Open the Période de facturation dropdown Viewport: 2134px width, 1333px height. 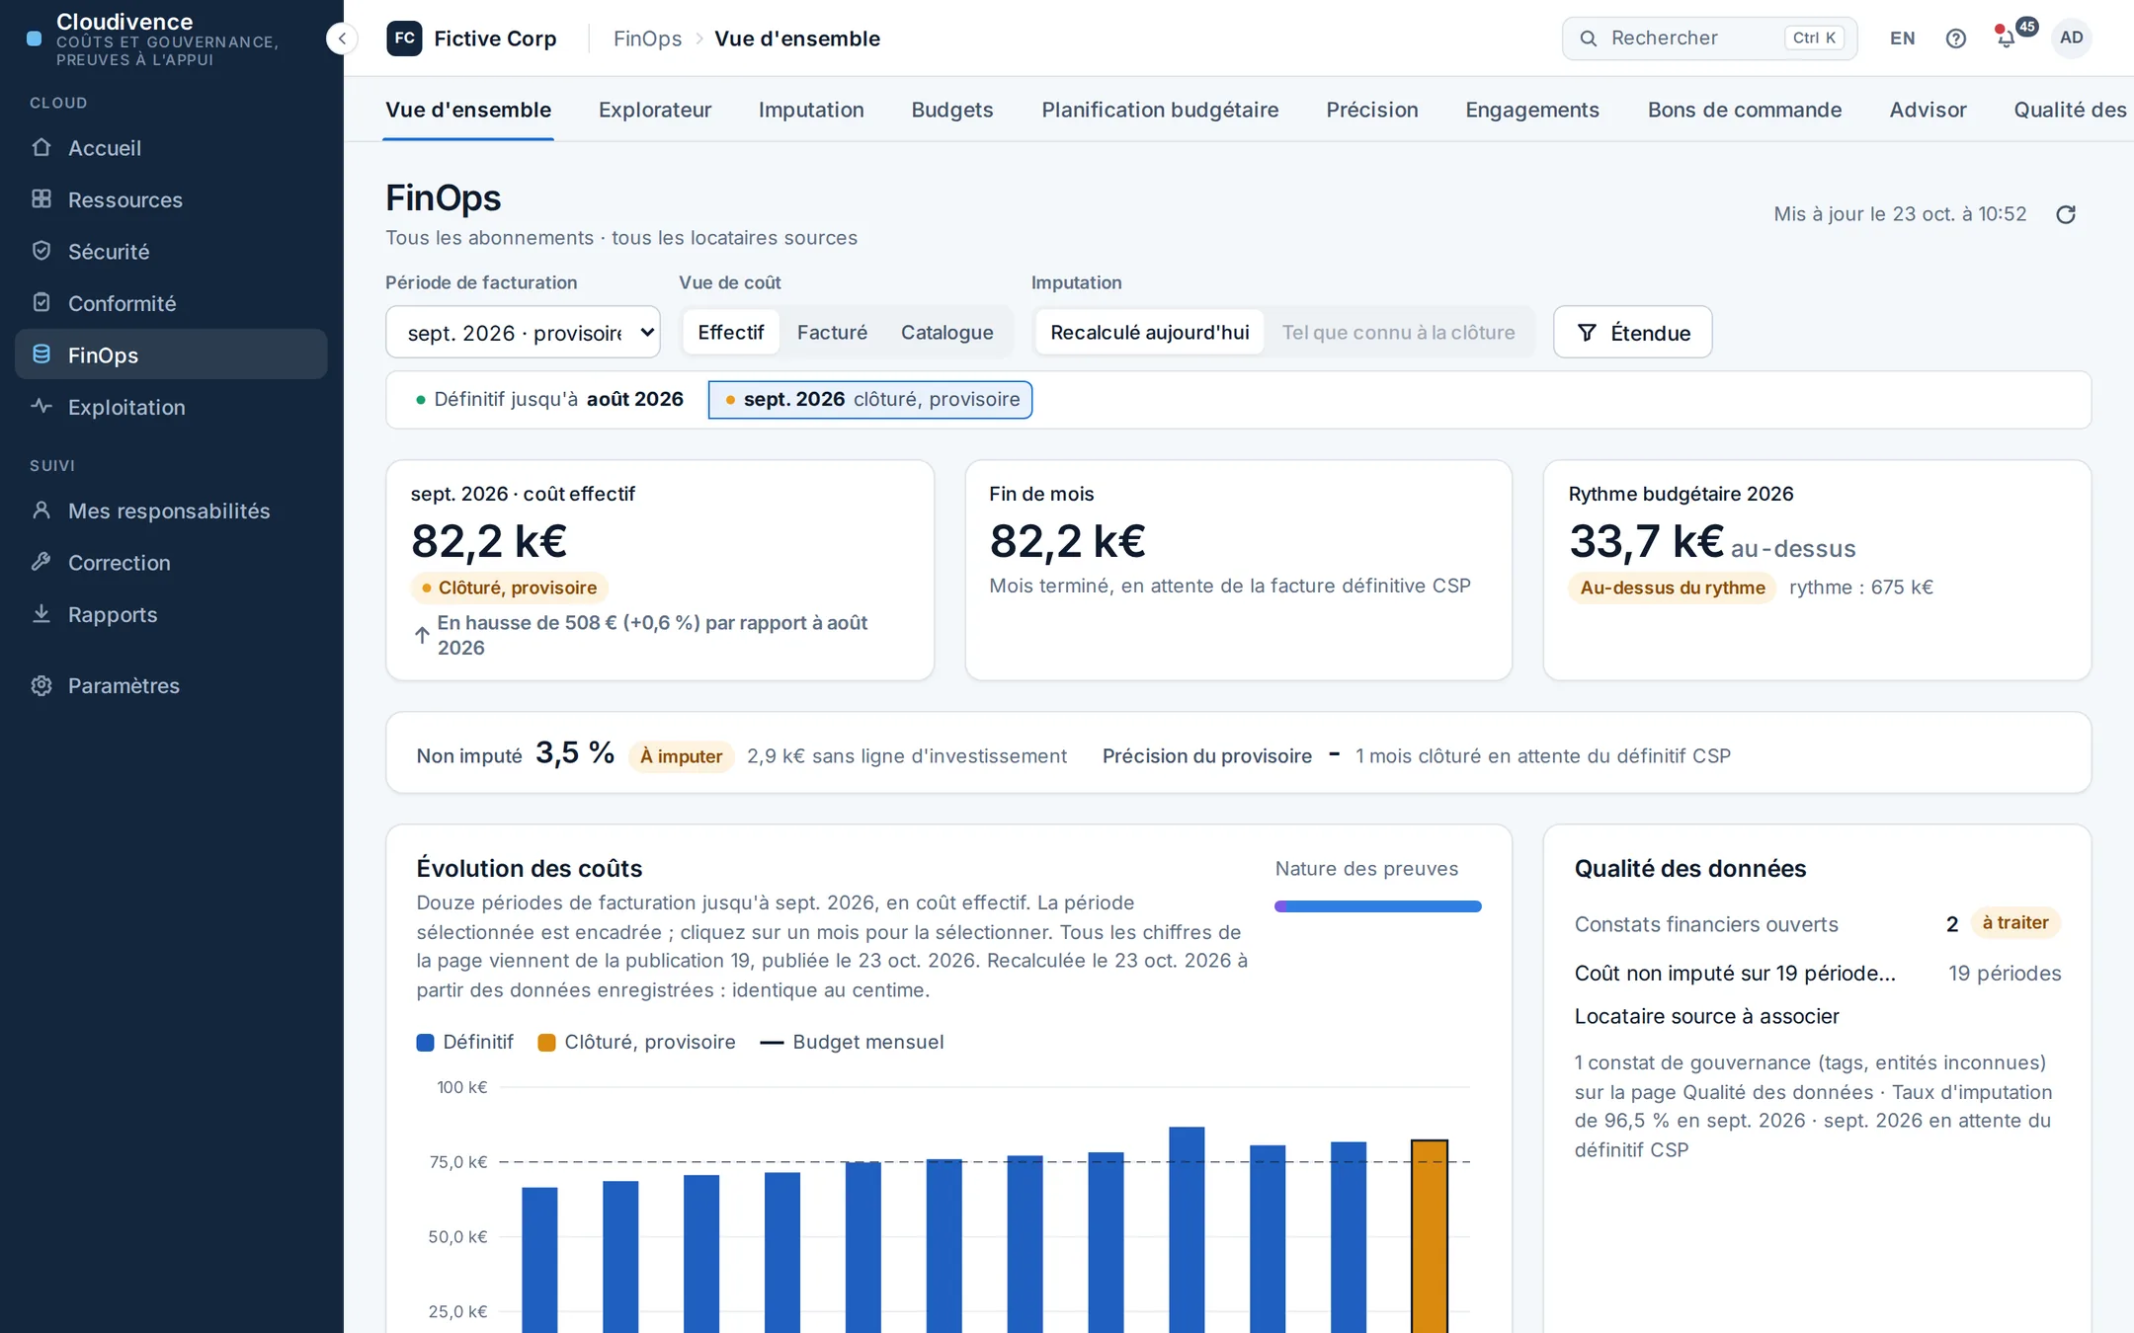click(x=523, y=333)
